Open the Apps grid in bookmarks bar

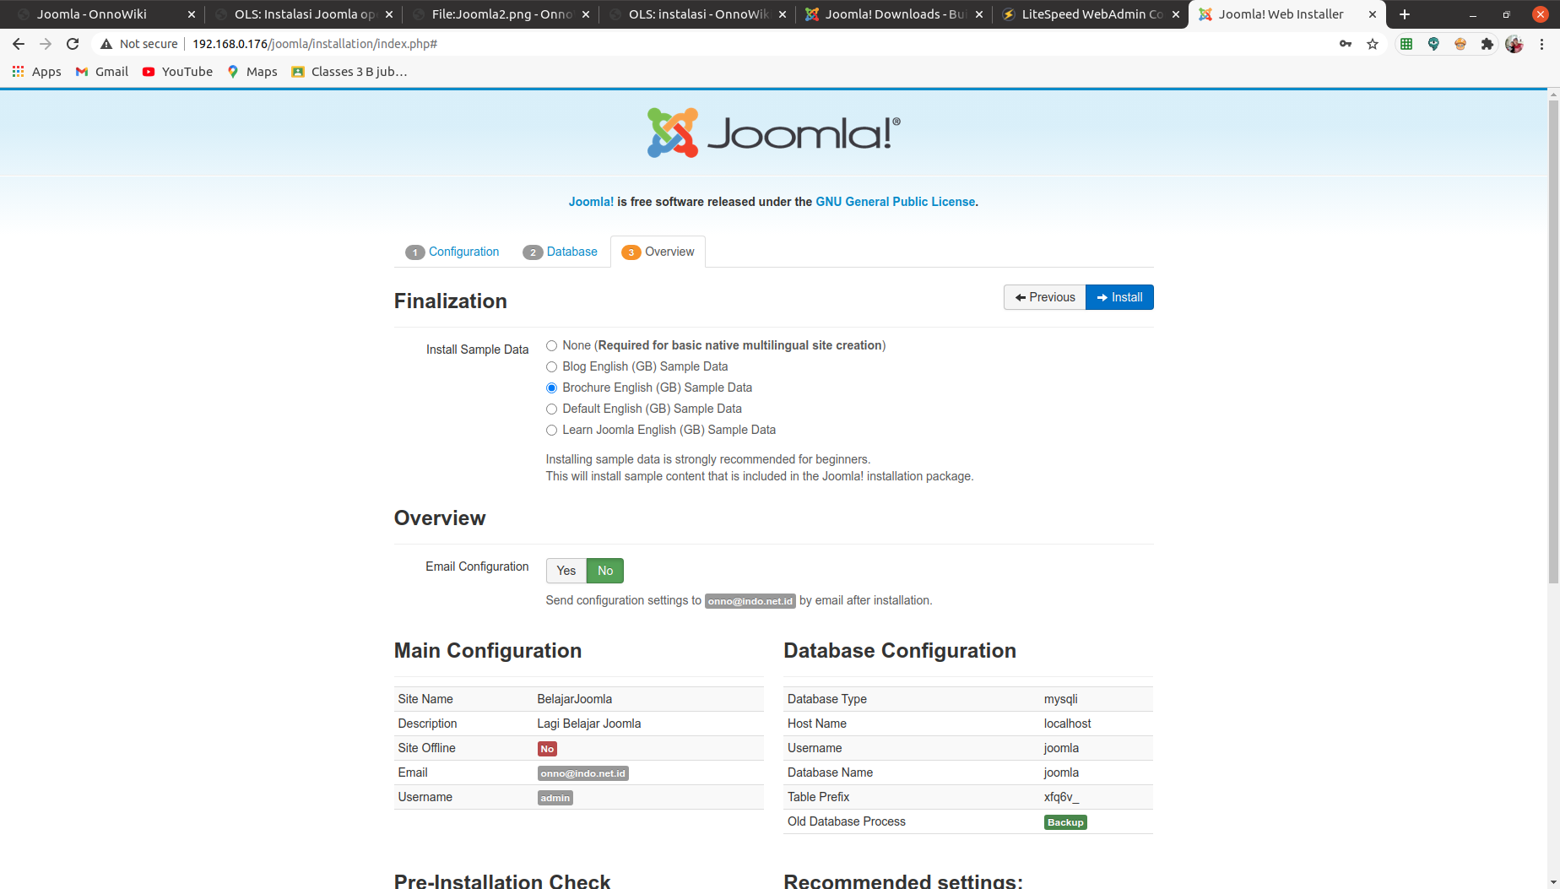click(x=36, y=72)
